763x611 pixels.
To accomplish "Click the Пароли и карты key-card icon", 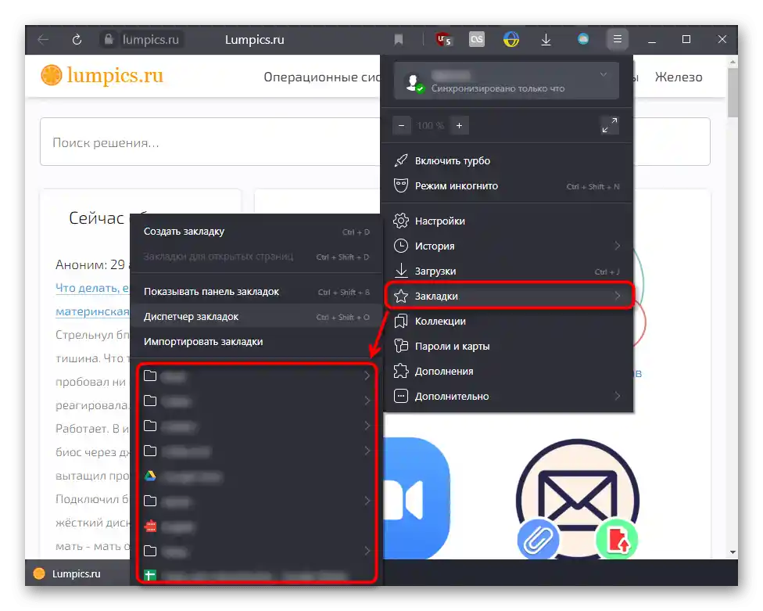I will coord(401,346).
